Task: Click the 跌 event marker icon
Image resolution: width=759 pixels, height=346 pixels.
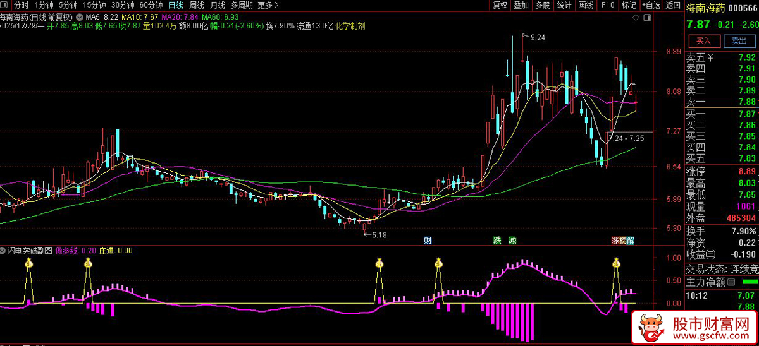Action: point(497,241)
